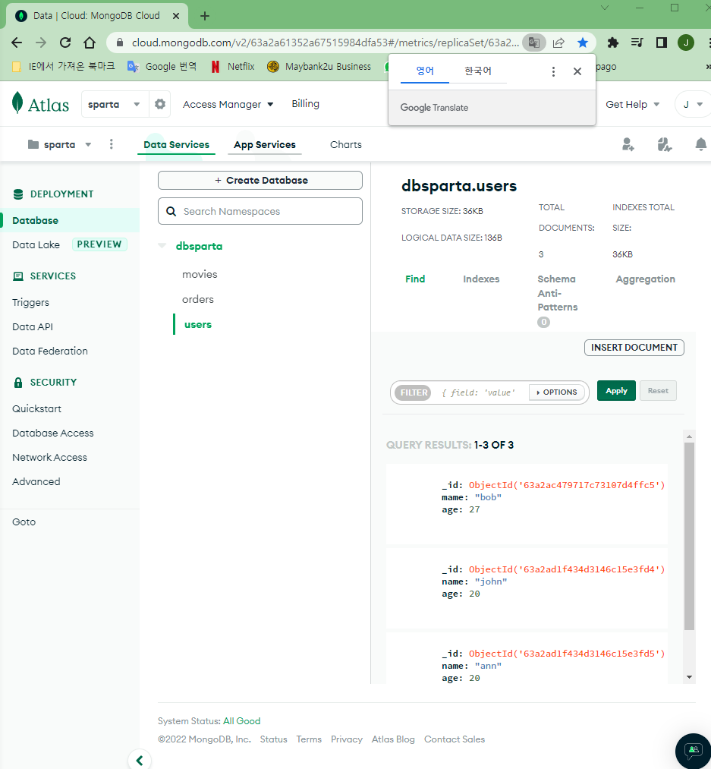Collapse the dbsparta database tree
Image resolution: width=711 pixels, height=769 pixels.
pos(162,245)
